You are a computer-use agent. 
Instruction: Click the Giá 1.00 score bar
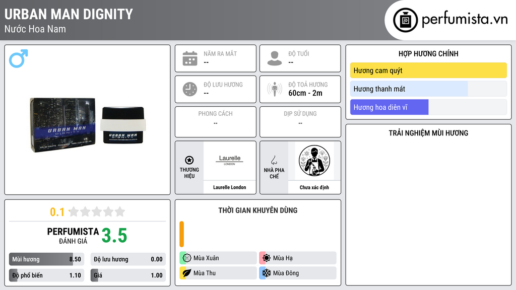click(x=128, y=275)
